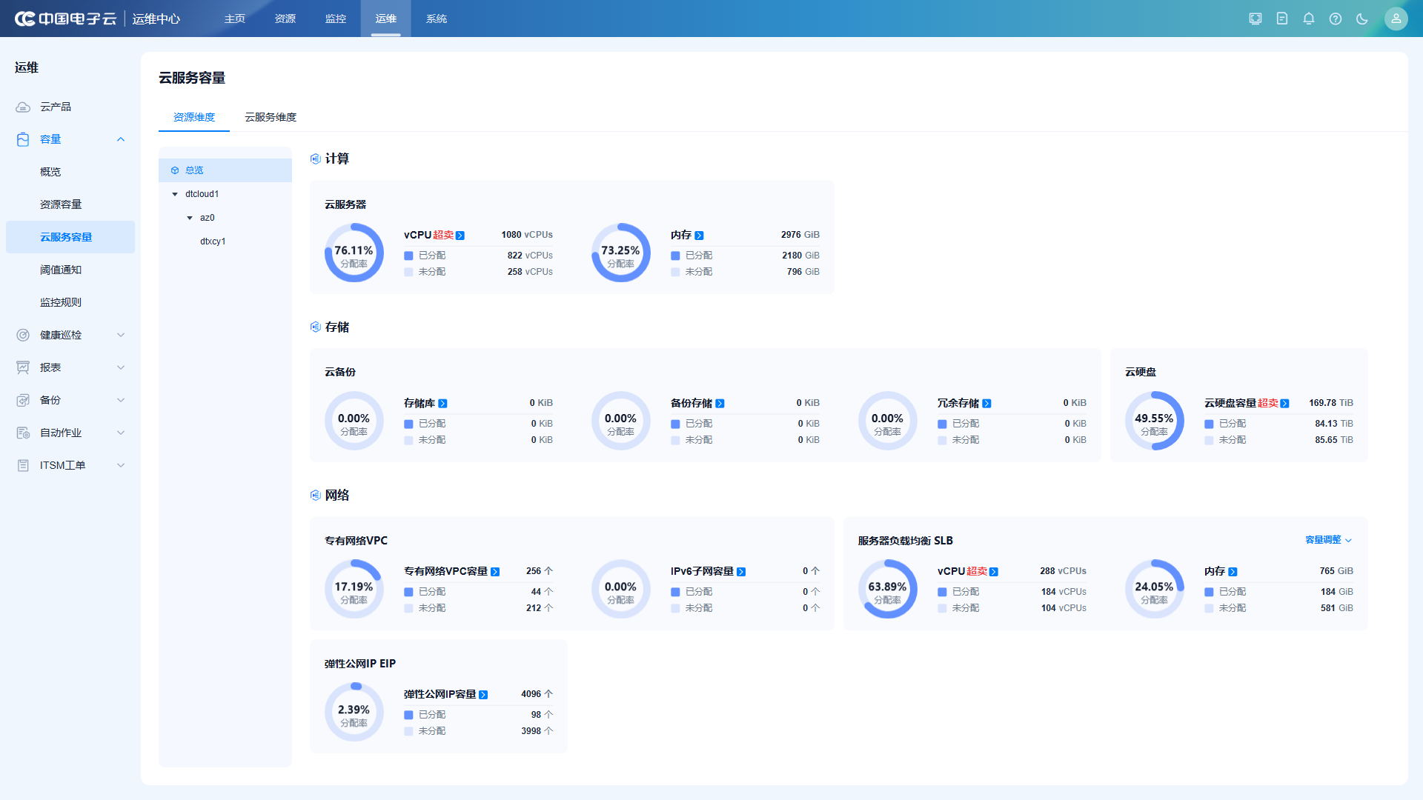Click the 17.19% VPC allocation ring
This screenshot has height=800, width=1423.
coord(354,589)
